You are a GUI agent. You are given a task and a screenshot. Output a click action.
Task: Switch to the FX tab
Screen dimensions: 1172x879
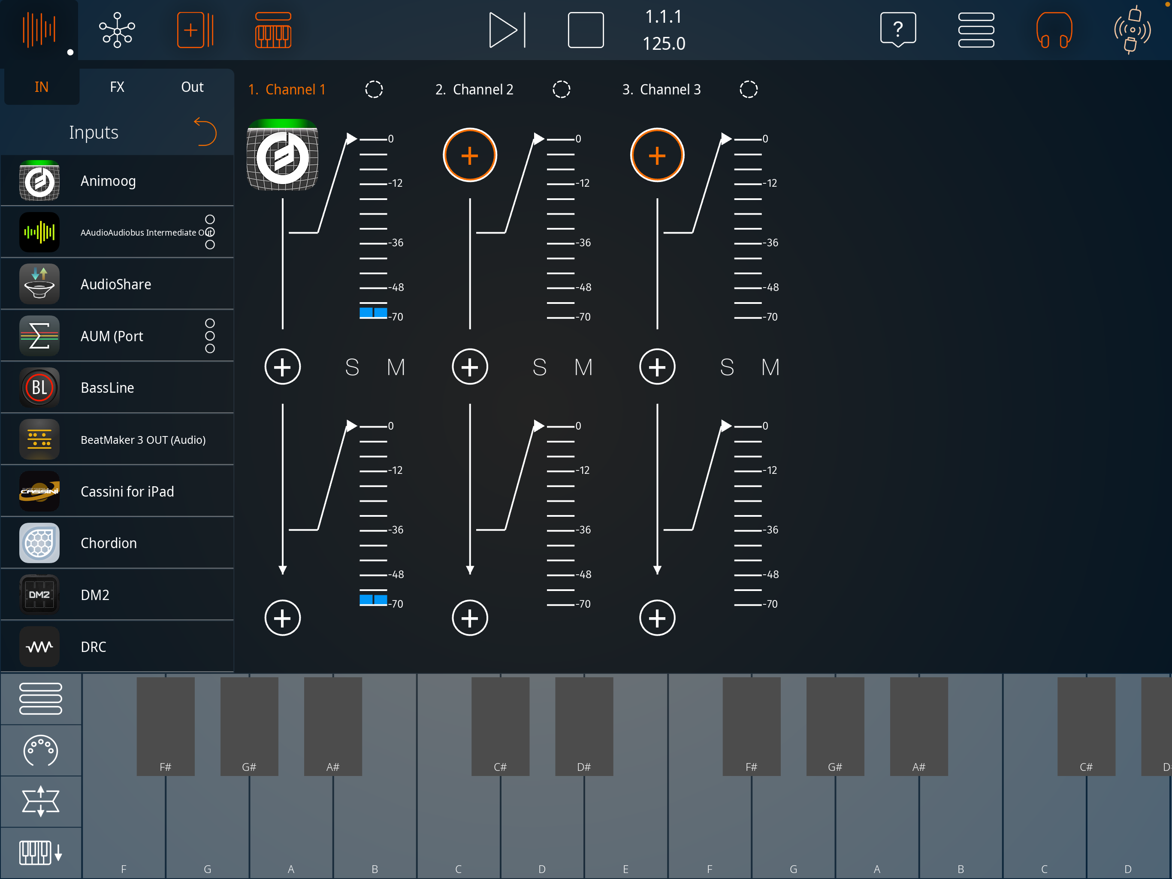coord(117,87)
